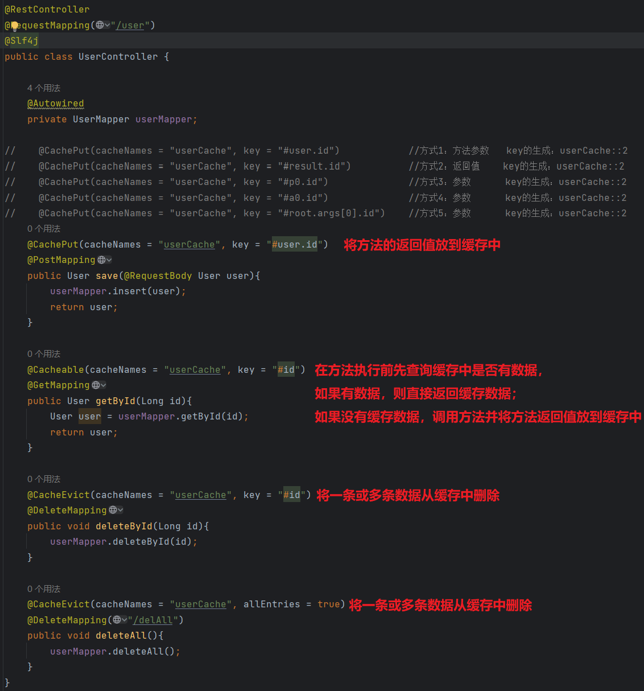This screenshot has width=644, height=691.
Task: Click "0 个用法" hint above deleteAll method
Action: [44, 589]
